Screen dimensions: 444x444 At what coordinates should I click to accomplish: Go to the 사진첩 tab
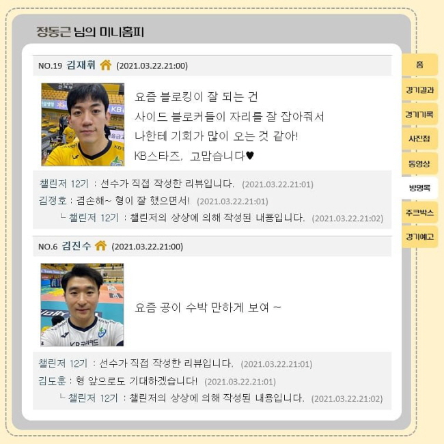click(419, 139)
